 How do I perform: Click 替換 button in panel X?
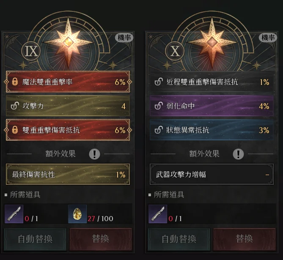245,239
